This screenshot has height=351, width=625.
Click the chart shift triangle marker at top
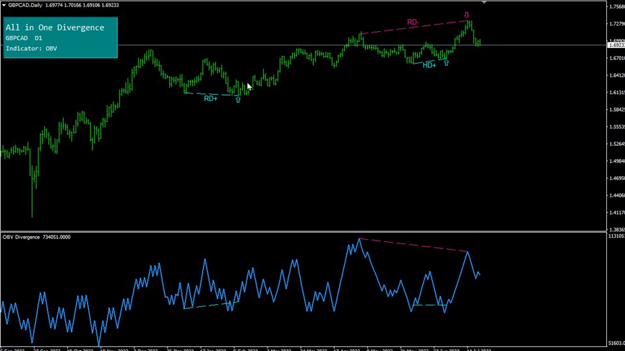484,3
